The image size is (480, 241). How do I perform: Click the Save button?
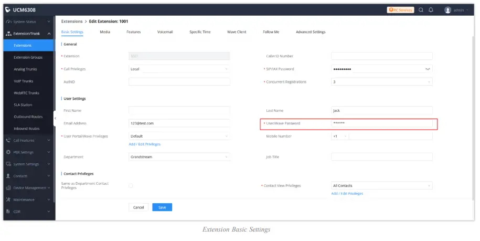pyautogui.click(x=162, y=207)
